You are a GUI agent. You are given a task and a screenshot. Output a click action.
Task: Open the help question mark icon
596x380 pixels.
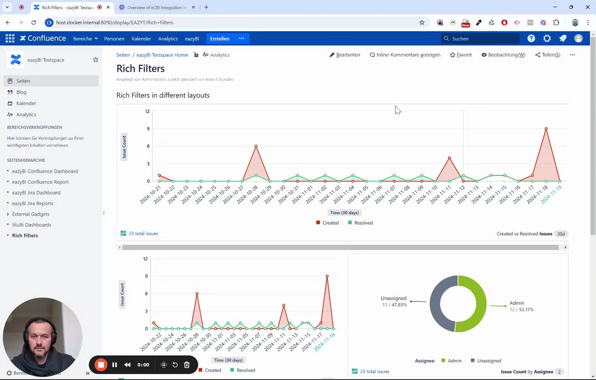(531, 39)
